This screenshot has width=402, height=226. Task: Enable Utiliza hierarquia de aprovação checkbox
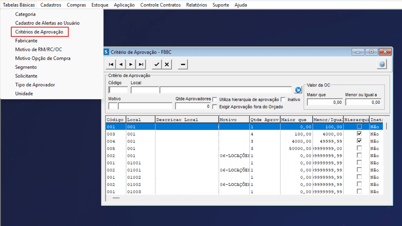tap(215, 100)
